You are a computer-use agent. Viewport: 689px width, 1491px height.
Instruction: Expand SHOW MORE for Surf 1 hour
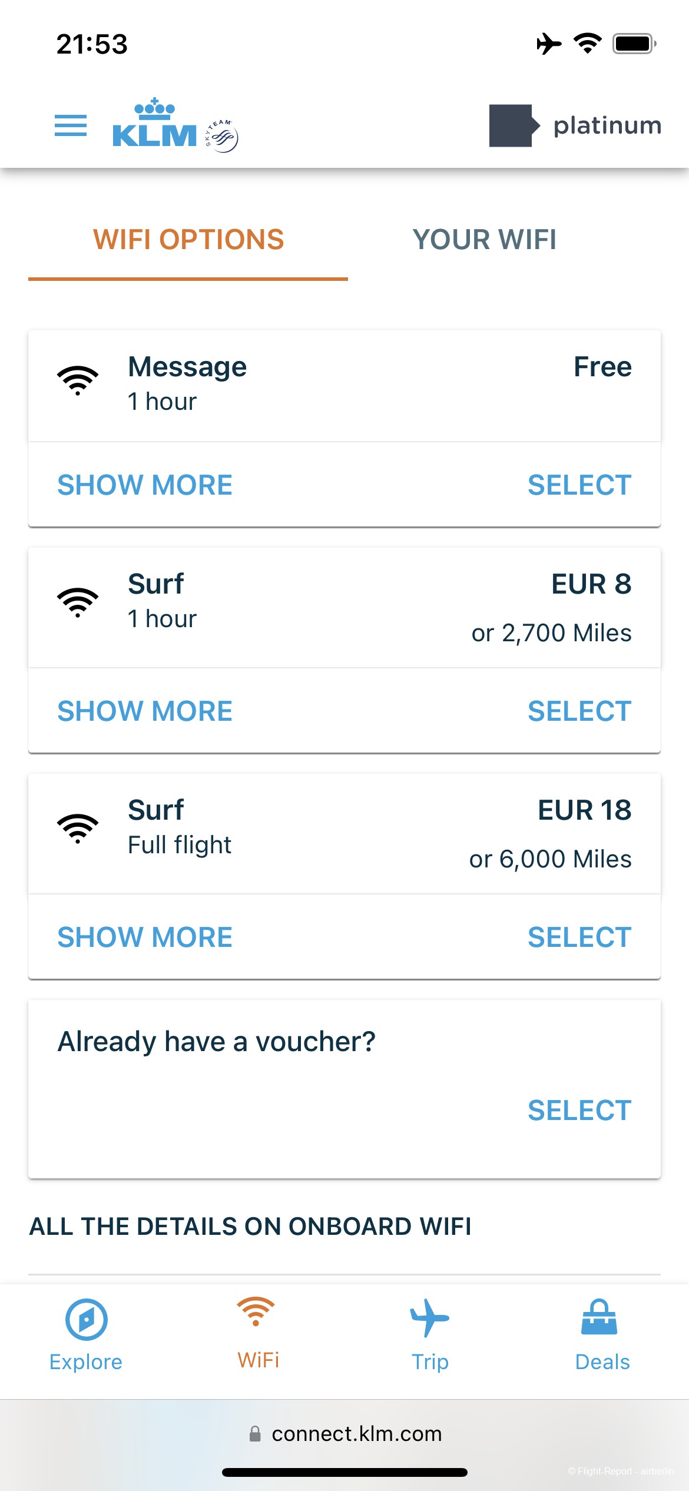[x=145, y=711]
